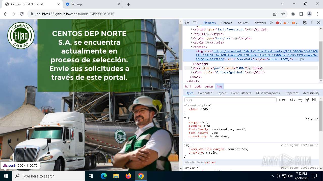The image size is (323, 181).
Task: Reload the current page
Action: coord(22,14)
